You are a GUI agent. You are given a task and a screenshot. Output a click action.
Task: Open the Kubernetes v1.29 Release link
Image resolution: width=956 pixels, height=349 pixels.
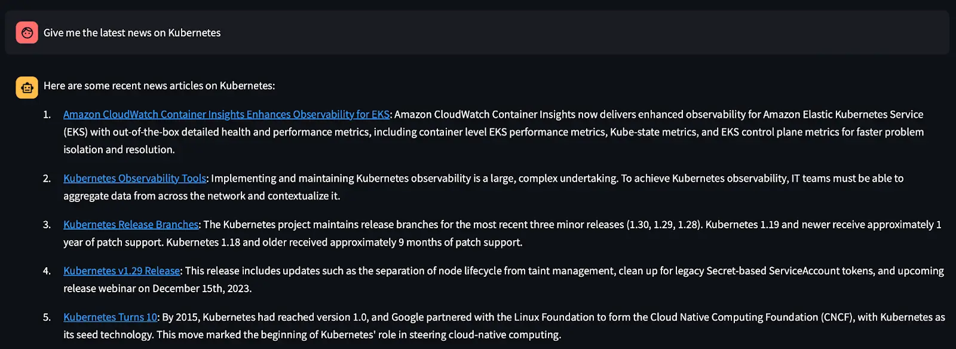pyautogui.click(x=122, y=271)
